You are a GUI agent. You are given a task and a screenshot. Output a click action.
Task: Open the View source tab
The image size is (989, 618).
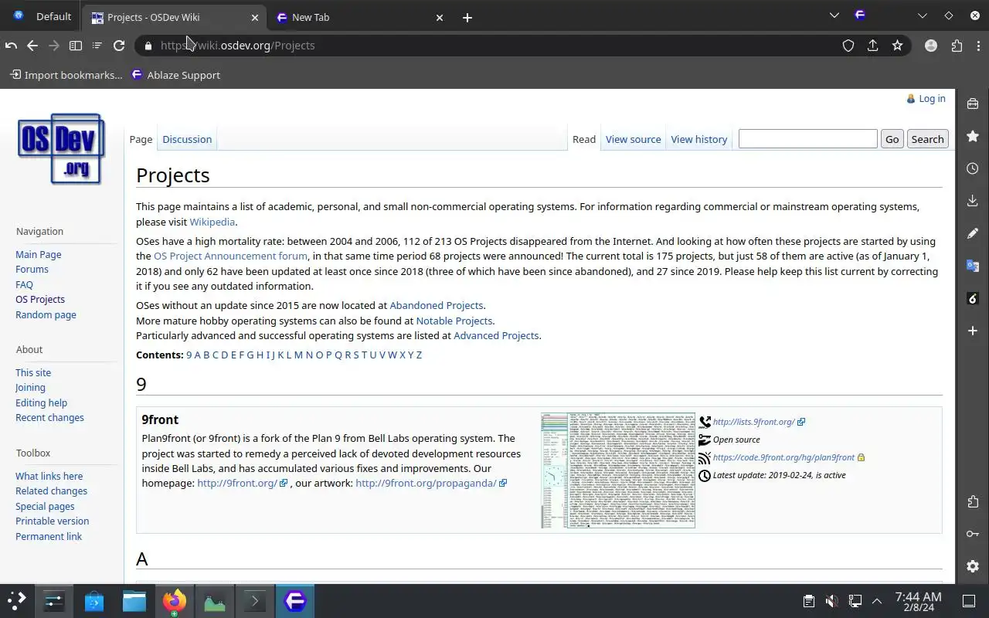(634, 139)
